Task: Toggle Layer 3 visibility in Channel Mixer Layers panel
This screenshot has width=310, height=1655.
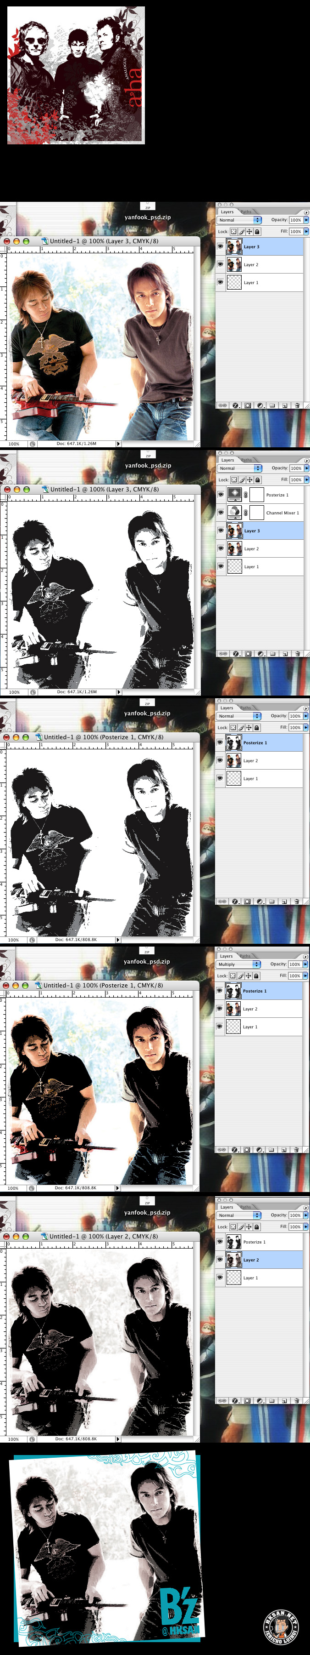Action: (221, 531)
